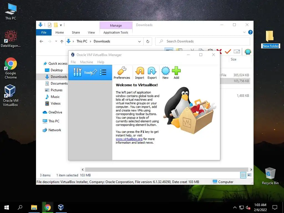The height and width of the screenshot is (213, 284).
Task: Click the Search Downloads field
Action: pos(203,41)
